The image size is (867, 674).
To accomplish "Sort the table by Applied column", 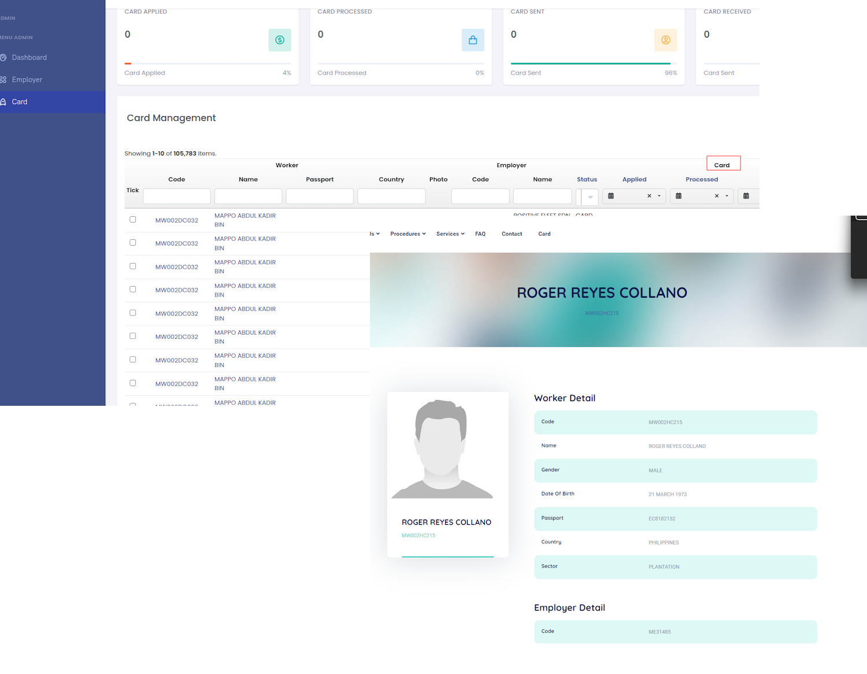I will click(x=634, y=179).
